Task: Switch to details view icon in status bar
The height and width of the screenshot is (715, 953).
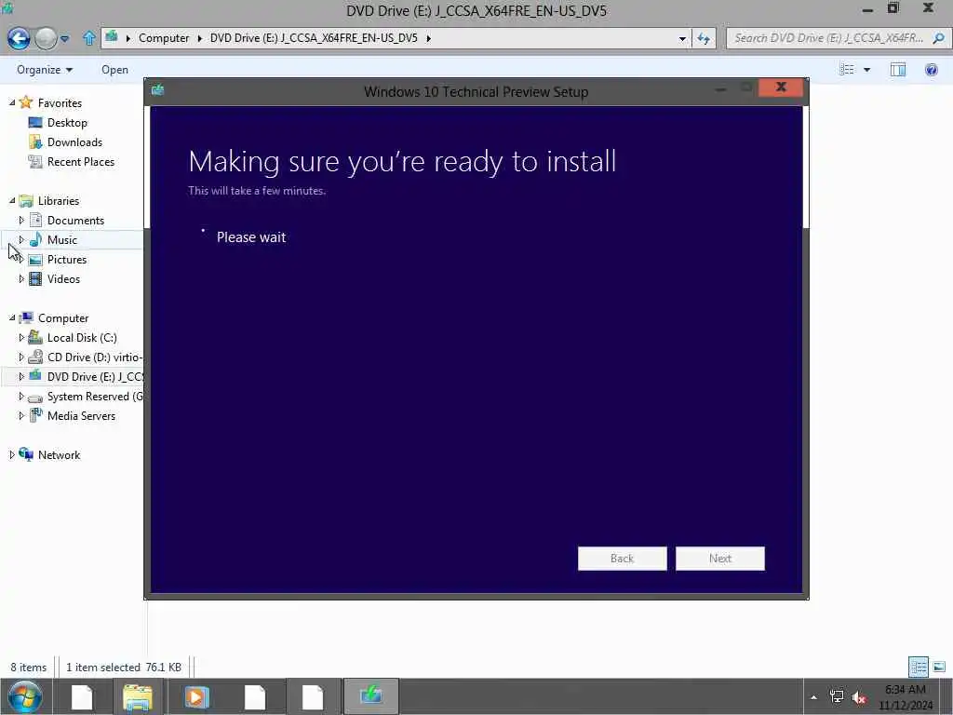Action: coord(919,667)
